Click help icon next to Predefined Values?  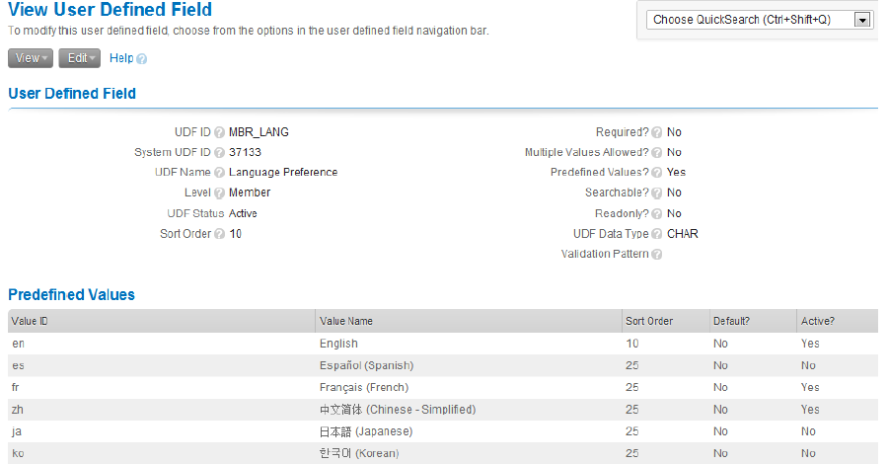click(x=657, y=173)
